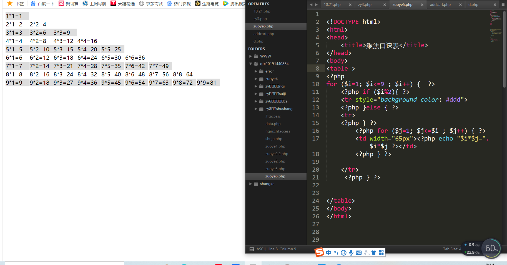Click the orange Sogou S logo
The width and height of the screenshot is (507, 265).
[x=319, y=252]
